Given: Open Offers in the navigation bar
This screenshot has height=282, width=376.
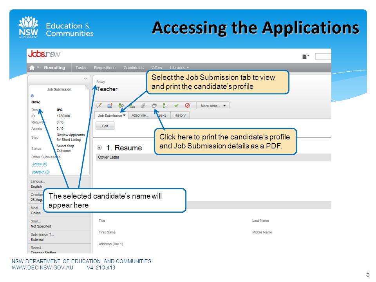Looking at the screenshot, I should point(157,68).
